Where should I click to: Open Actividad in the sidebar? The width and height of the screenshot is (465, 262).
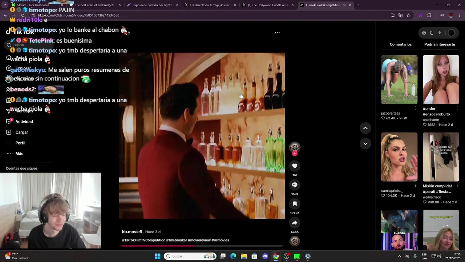pos(24,122)
